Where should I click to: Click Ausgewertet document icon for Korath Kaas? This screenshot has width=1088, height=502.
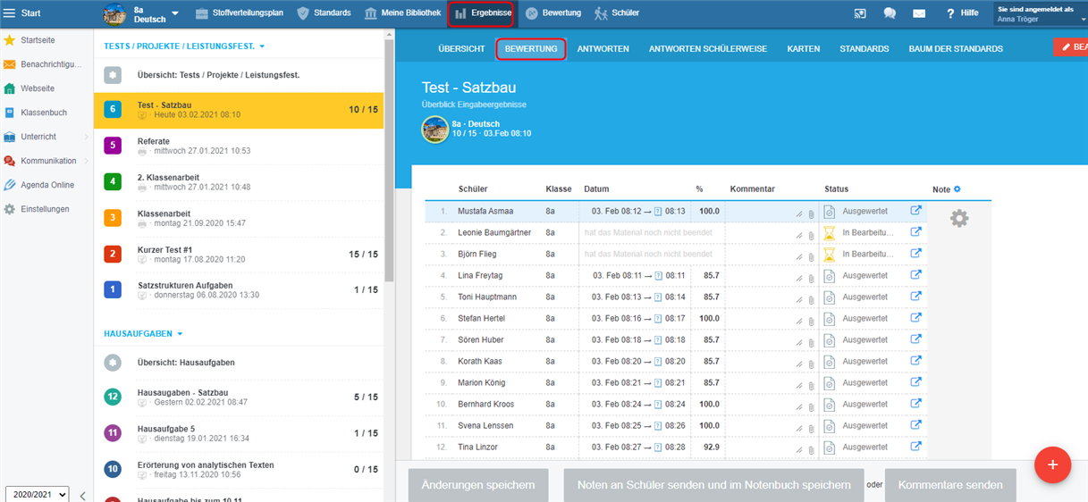click(x=830, y=361)
